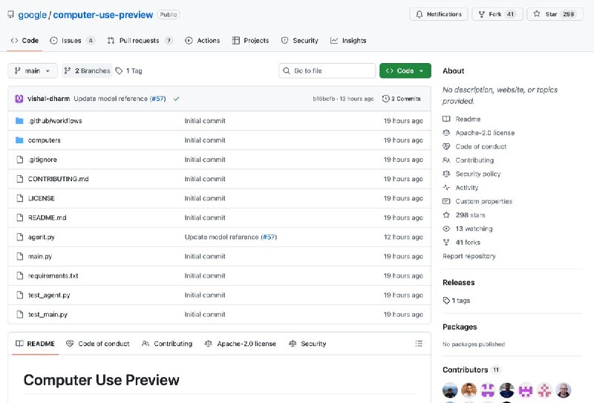
Task: View the 2 Commits history
Action: tap(402, 99)
